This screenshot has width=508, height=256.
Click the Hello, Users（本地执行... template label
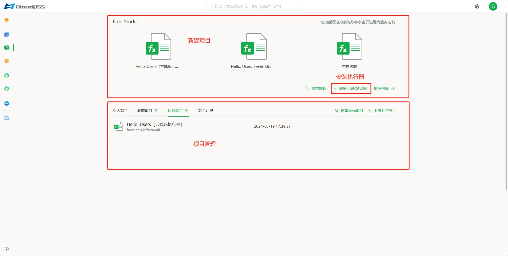157,67
